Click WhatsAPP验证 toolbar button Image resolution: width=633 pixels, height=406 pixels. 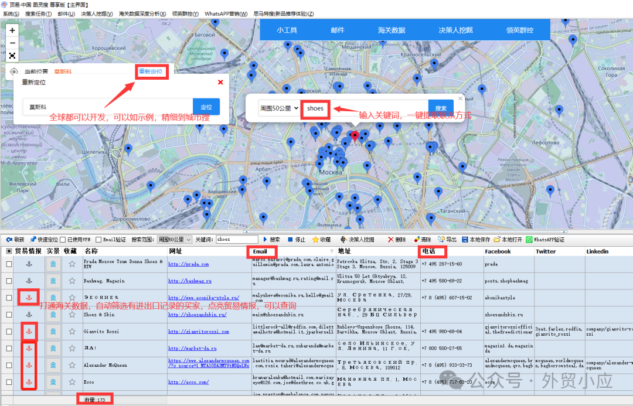tap(546, 240)
